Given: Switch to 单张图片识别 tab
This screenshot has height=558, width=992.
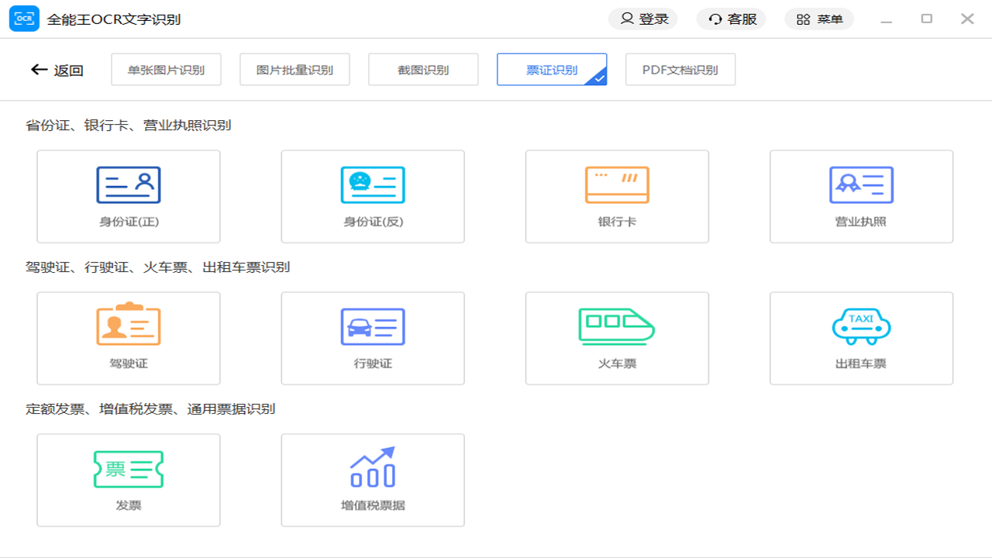Looking at the screenshot, I should click(166, 69).
